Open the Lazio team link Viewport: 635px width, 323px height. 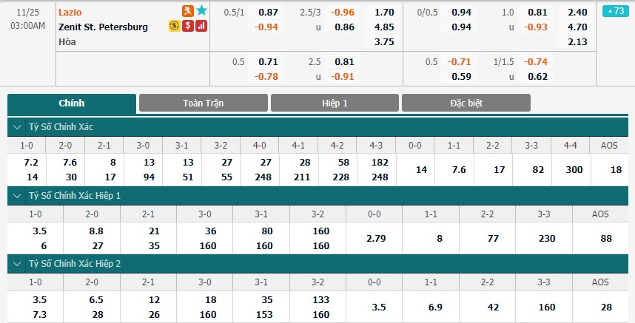coord(70,12)
